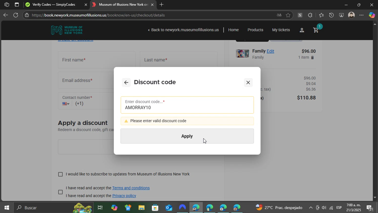Open the Home menu item
This screenshot has width=378, height=213.
(233, 30)
